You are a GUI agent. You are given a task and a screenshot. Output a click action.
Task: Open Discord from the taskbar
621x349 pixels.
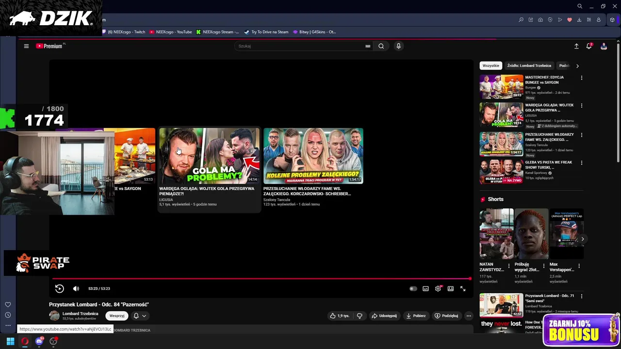(x=39, y=341)
